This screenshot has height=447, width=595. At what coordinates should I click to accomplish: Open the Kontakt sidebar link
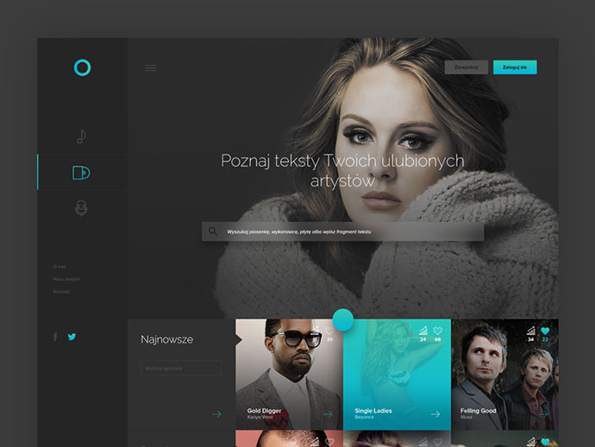tap(61, 292)
